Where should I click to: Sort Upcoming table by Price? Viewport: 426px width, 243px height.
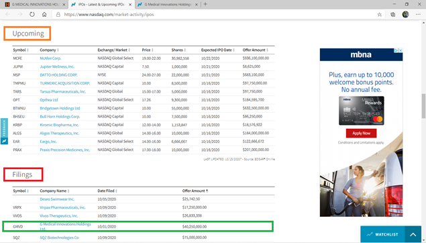(148, 50)
